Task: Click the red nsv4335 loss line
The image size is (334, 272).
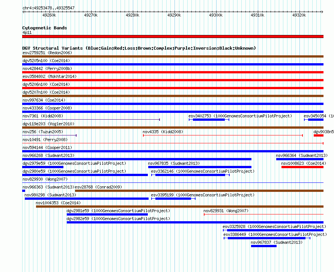Action: [223, 135]
